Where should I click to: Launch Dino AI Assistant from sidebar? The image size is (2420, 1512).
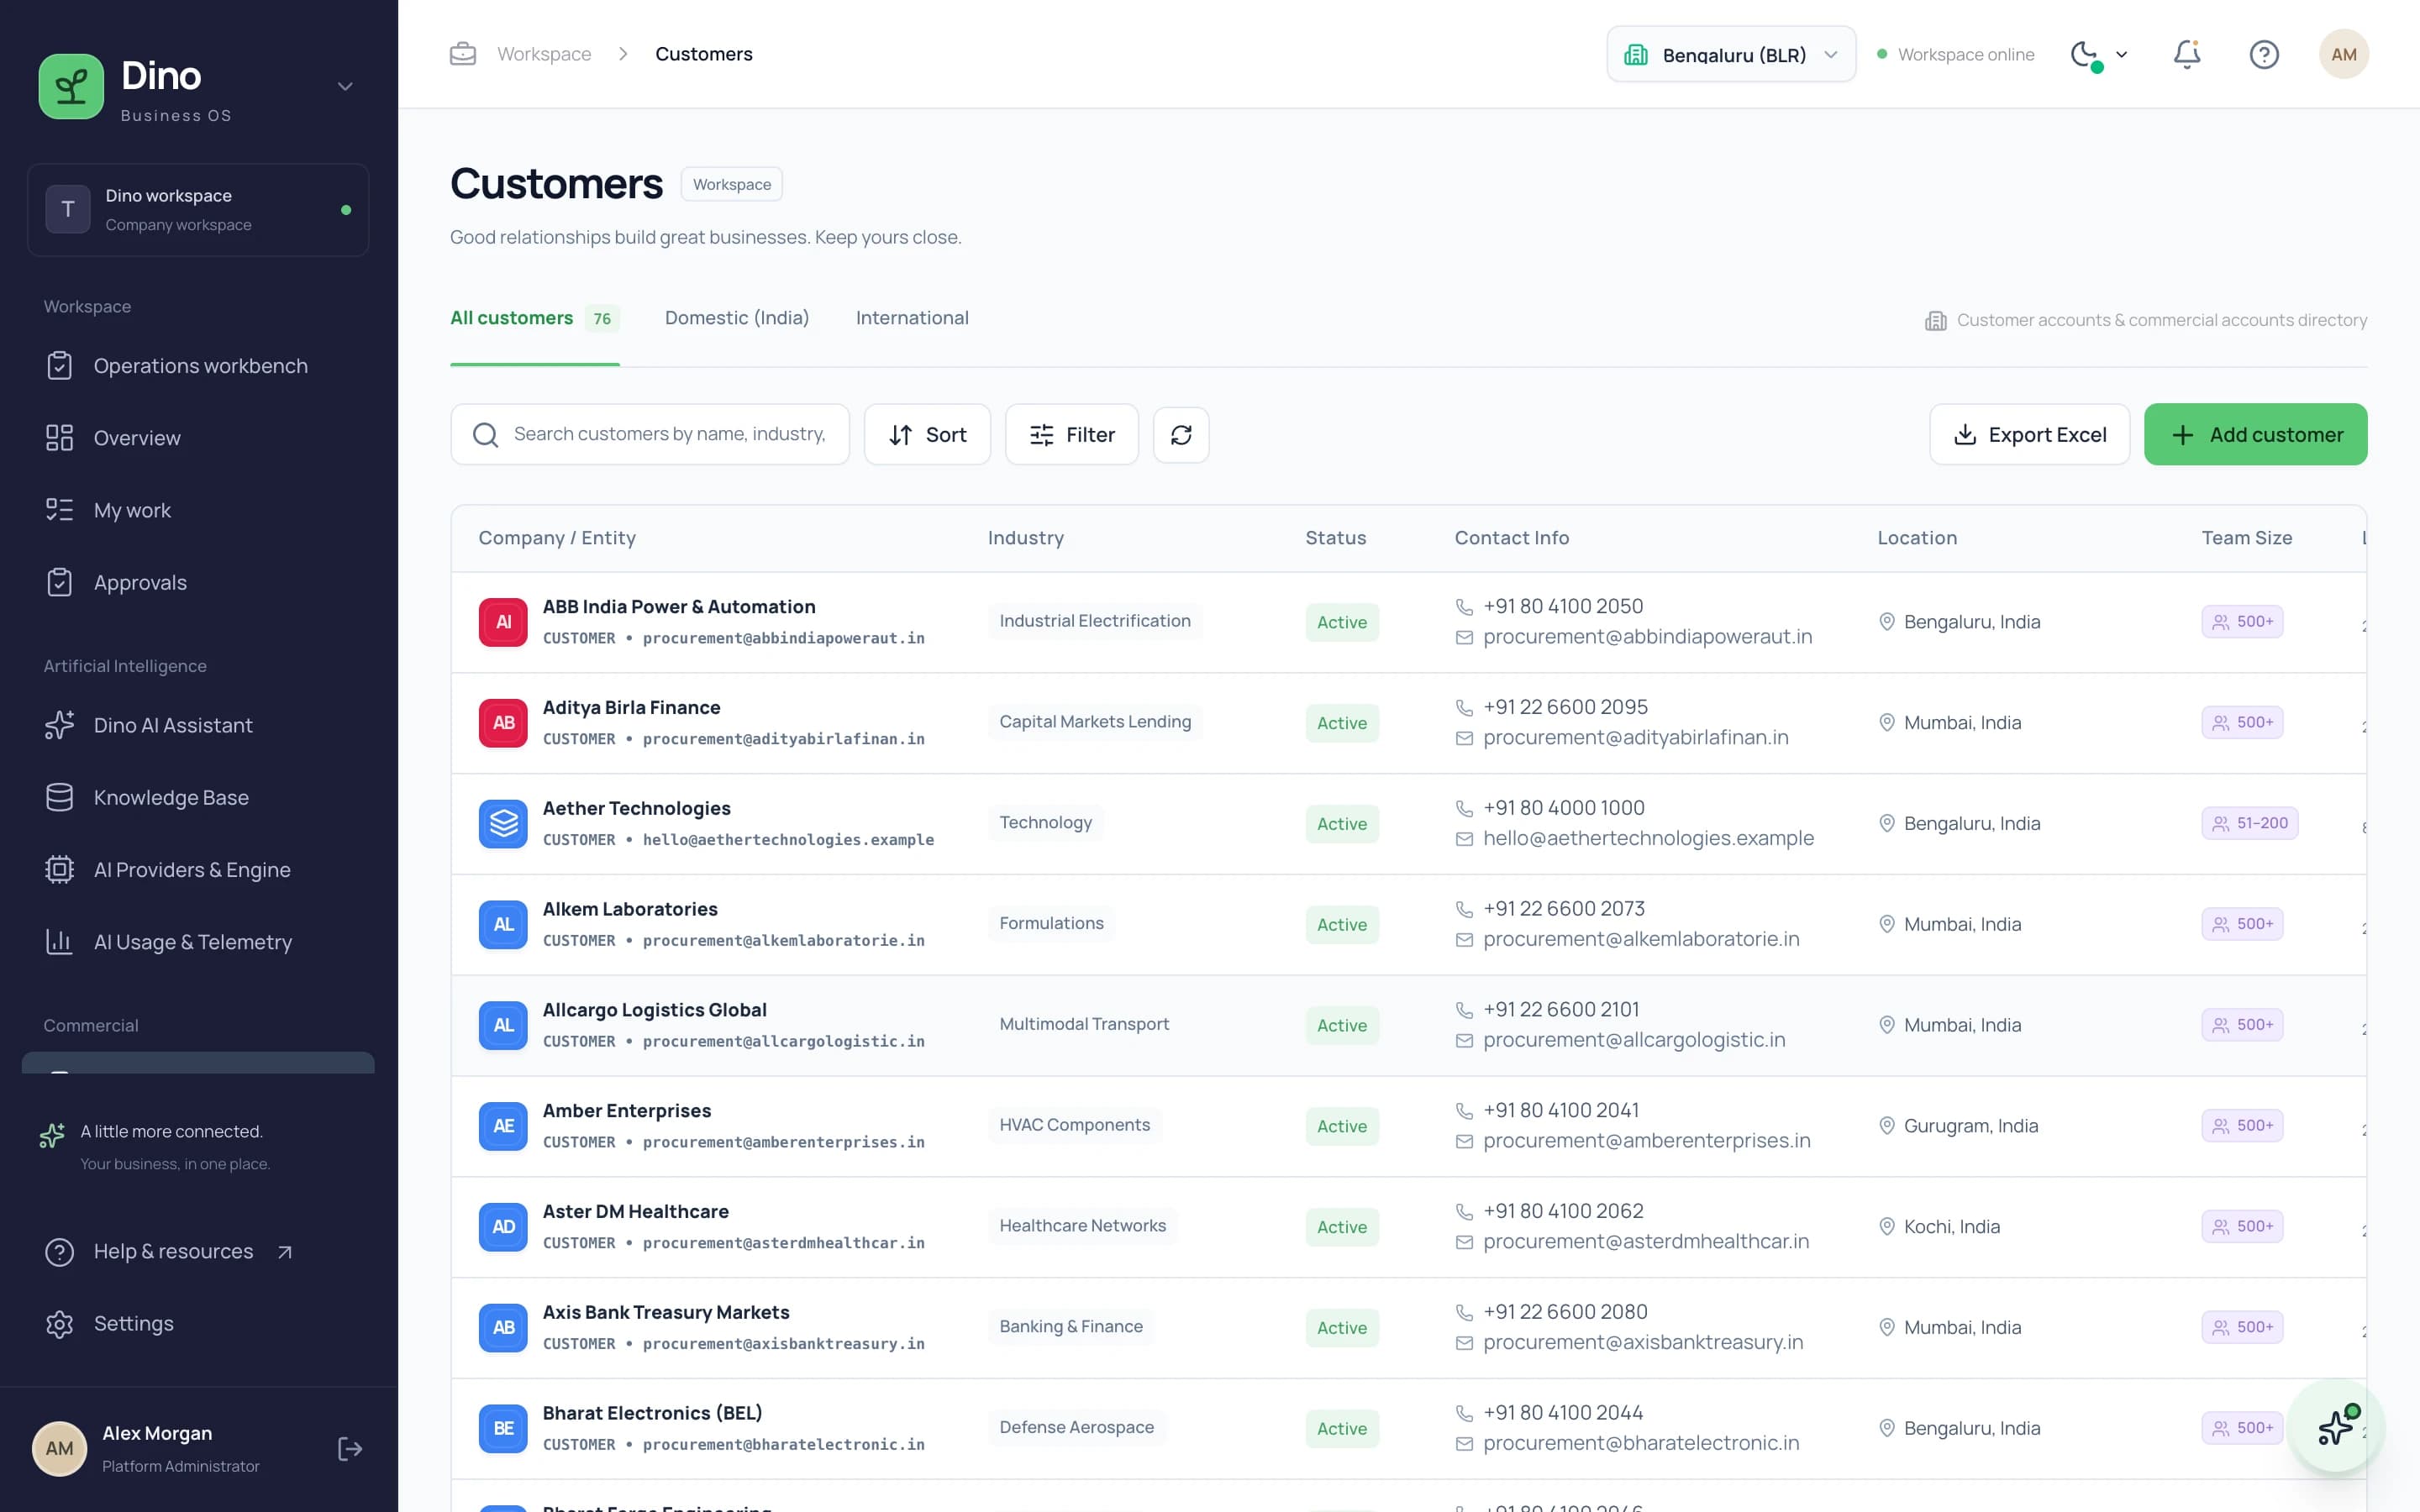click(198, 725)
